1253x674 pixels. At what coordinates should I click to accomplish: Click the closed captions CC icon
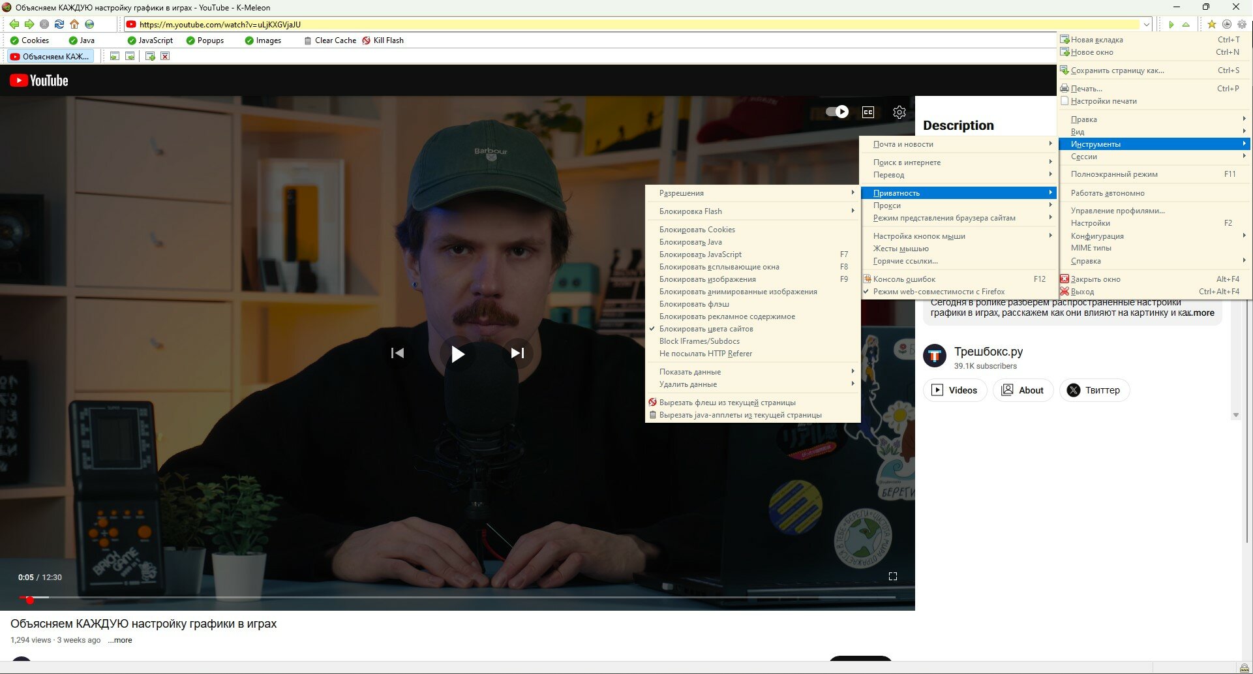[868, 112]
